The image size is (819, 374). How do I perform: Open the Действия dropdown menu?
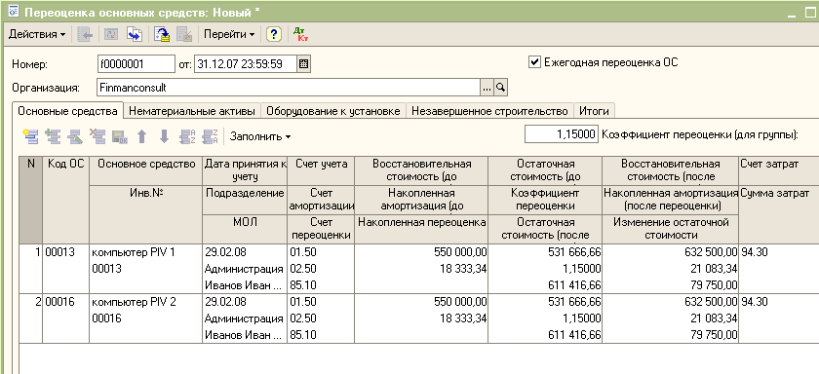coord(37,34)
